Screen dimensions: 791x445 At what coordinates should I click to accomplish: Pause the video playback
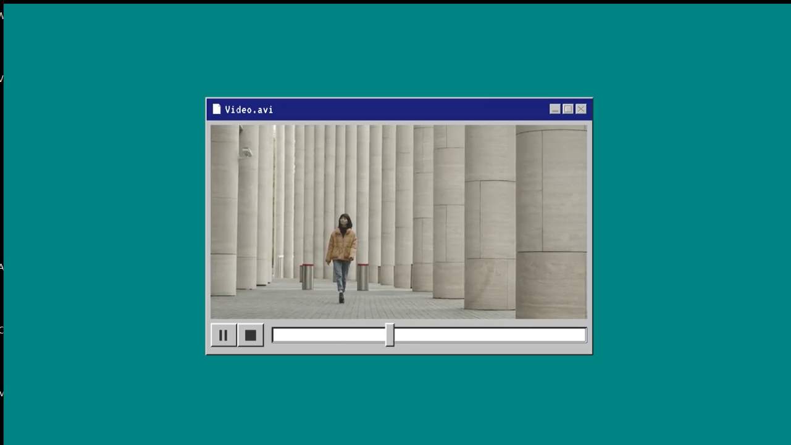[224, 335]
